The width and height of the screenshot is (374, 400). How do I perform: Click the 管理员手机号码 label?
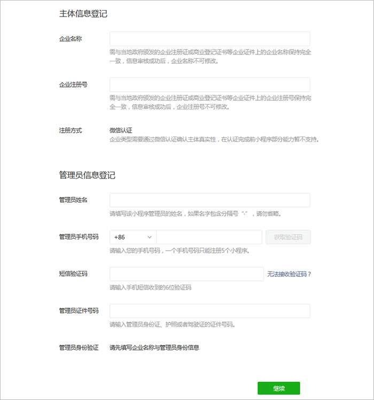(79, 237)
